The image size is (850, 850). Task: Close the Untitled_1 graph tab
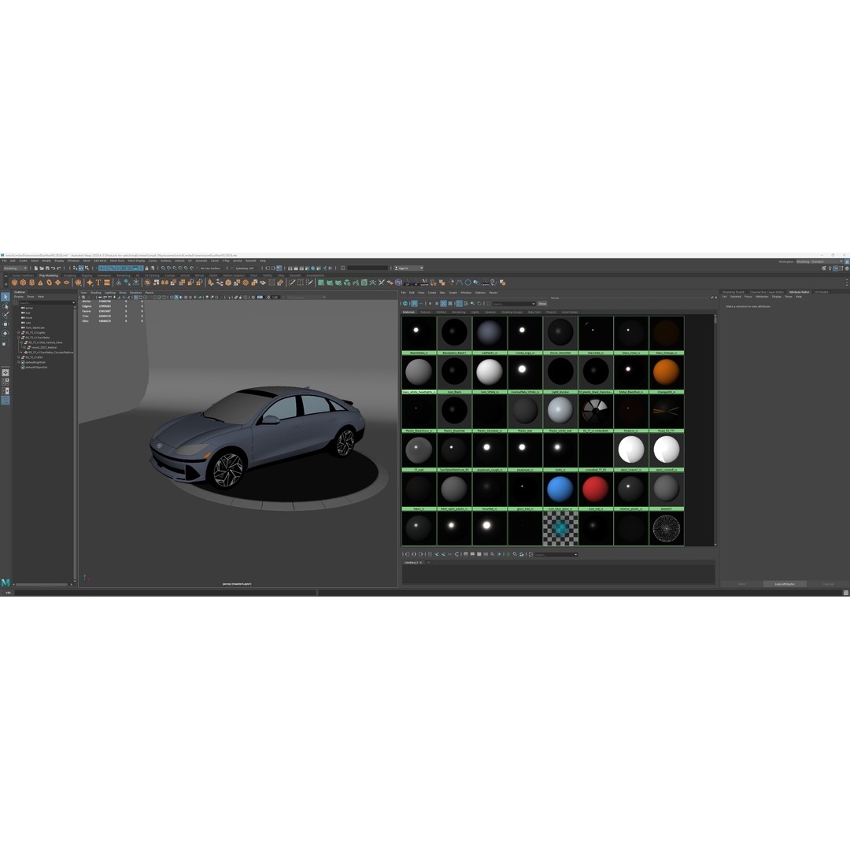coord(420,562)
